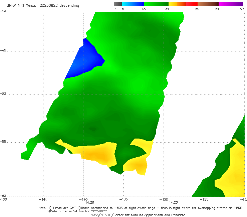Click the -150 longitude axis label
The width and height of the screenshot is (247, 217).
click(x=3, y=199)
